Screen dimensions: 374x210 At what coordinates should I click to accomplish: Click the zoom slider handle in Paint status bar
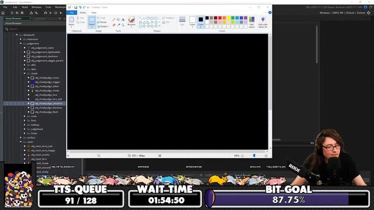[x=254, y=156]
